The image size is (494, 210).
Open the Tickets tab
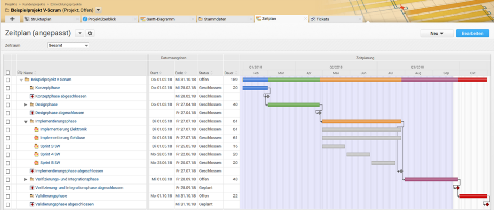tap(322, 19)
